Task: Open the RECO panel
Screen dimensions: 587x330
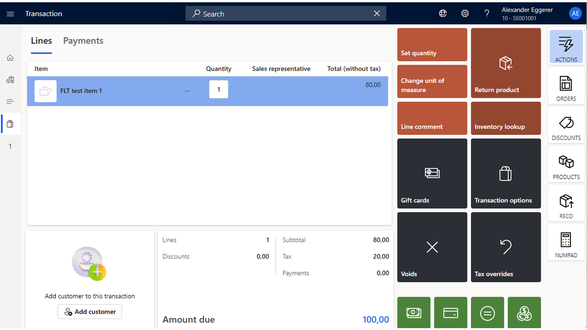Action: (566, 203)
